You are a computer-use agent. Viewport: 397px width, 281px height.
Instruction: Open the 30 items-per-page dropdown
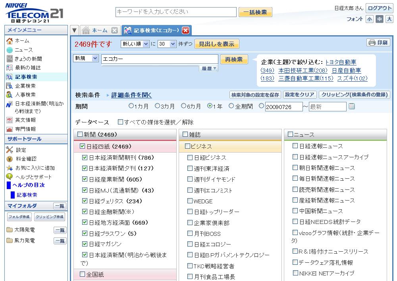click(x=167, y=44)
